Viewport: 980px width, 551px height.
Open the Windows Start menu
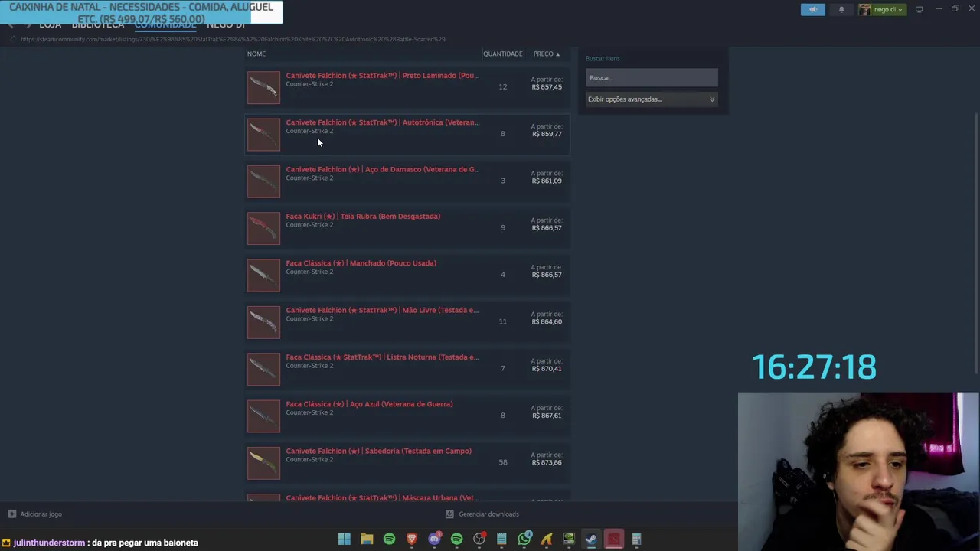pos(345,540)
